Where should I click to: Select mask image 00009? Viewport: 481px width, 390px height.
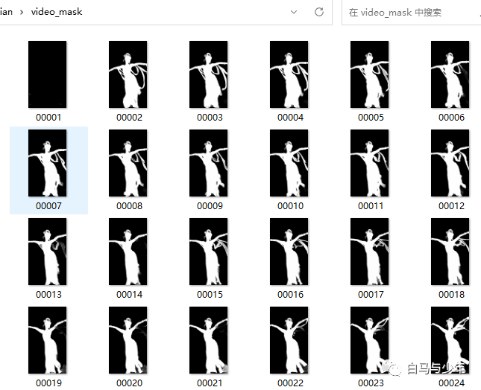click(209, 163)
